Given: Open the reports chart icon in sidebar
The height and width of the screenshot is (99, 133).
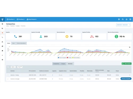Looking at the screenshot, I should [x=2, y=55].
